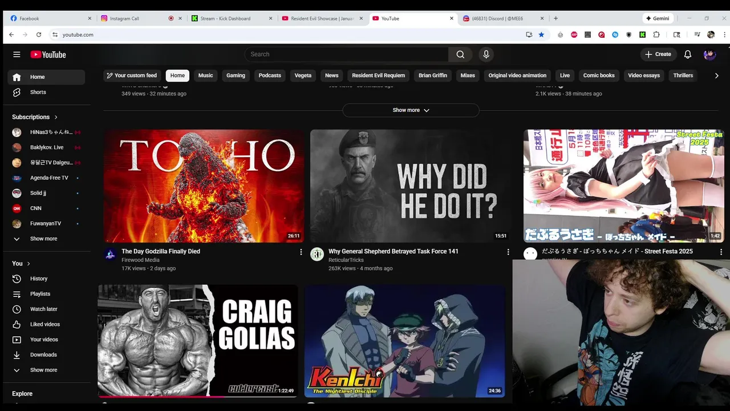Expand the Show more button above videos
The image size is (730, 411).
tap(411, 110)
